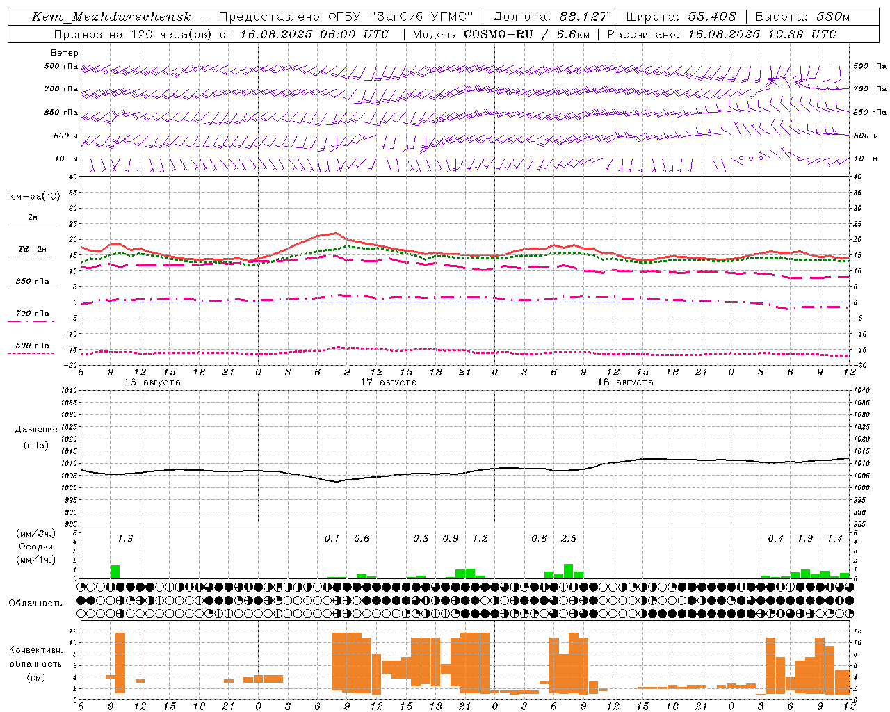
Task: Click the "Тем-ра(°C)" temperature panel label
Action: [33, 197]
